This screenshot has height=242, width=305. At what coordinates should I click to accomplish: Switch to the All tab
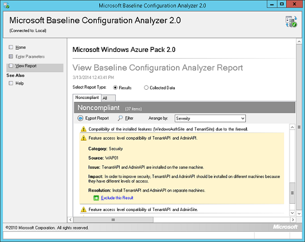pyautogui.click(x=108, y=98)
